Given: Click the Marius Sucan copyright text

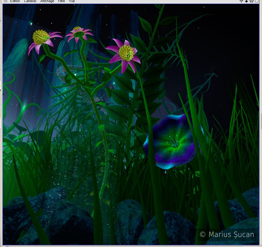Looking at the screenshot, I should 227,234.
